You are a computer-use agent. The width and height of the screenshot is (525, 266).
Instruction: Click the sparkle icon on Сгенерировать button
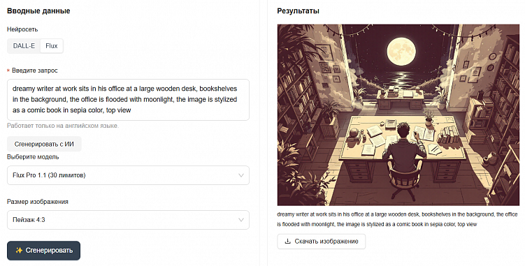(x=19, y=250)
